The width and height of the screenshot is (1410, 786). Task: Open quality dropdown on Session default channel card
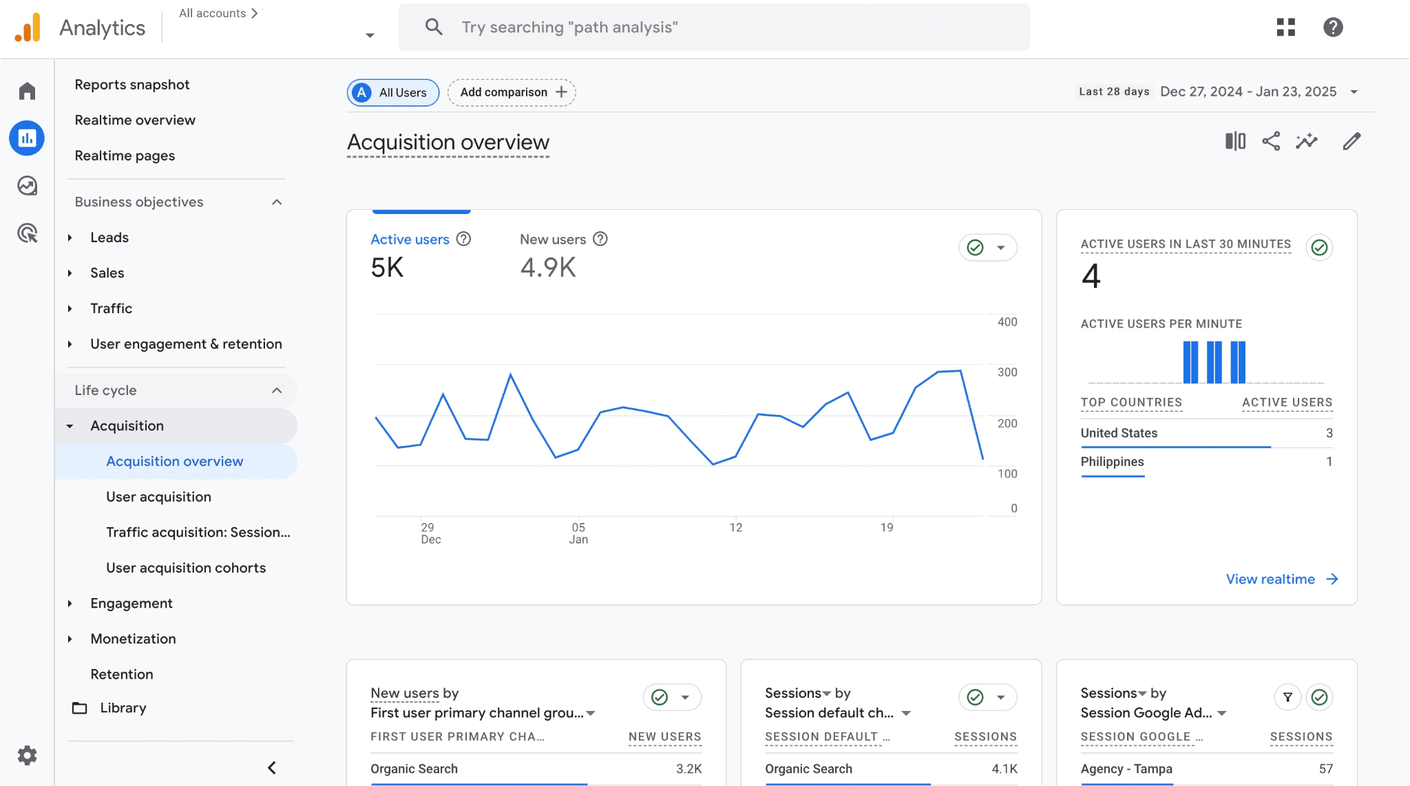1000,697
